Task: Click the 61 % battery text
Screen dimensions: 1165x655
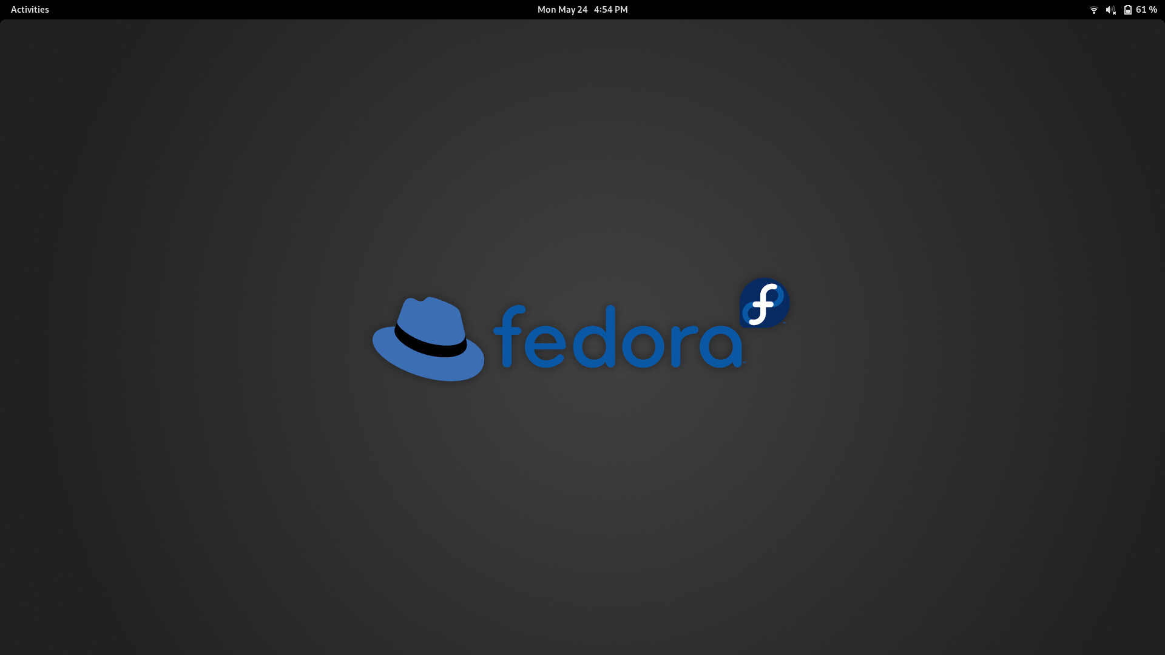Action: (1146, 10)
